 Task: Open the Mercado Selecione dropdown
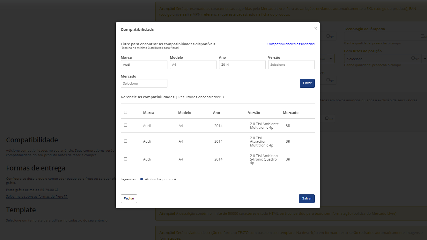[144, 84]
